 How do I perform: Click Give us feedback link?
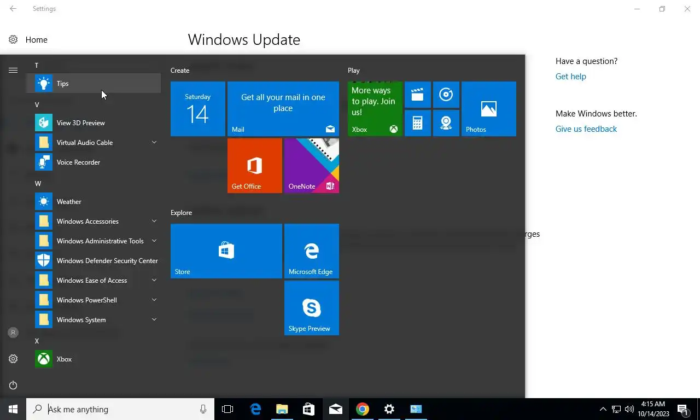[586, 129]
